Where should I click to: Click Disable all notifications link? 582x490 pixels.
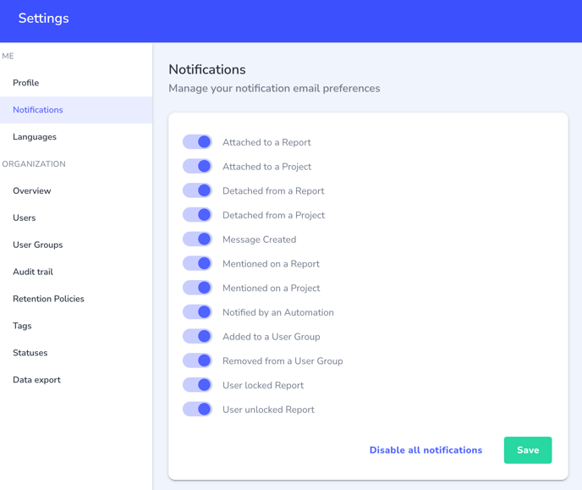pyautogui.click(x=426, y=450)
